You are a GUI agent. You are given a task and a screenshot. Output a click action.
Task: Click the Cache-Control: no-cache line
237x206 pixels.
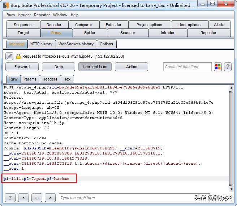click(33, 143)
